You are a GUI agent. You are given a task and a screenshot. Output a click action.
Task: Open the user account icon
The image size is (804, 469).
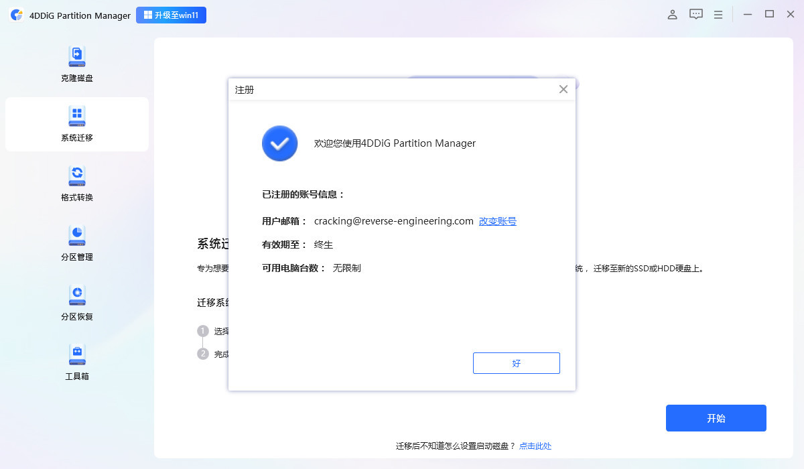tap(672, 13)
